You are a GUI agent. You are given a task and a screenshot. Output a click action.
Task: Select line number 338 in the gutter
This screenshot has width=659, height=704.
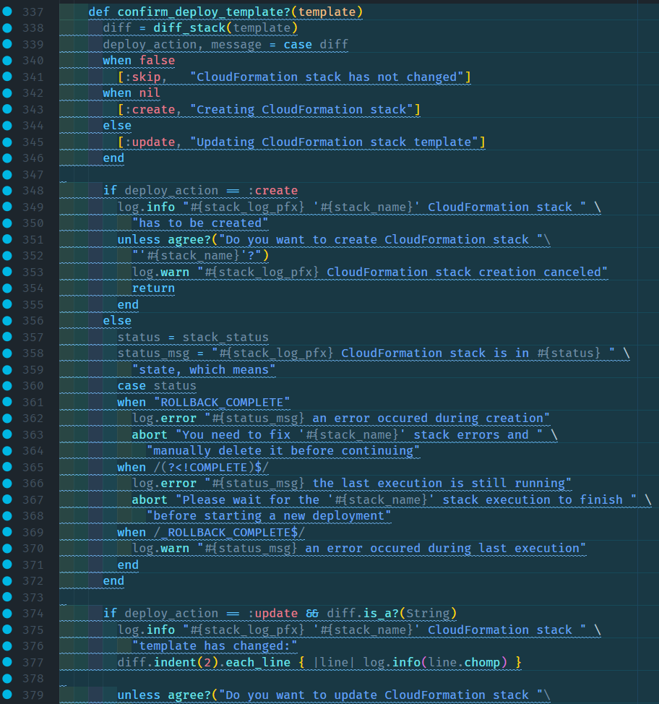coord(29,27)
